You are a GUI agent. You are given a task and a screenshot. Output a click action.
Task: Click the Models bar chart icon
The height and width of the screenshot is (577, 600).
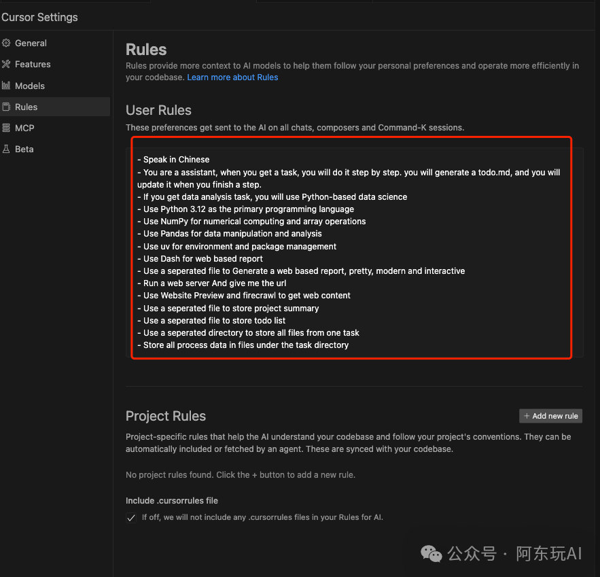coord(6,86)
